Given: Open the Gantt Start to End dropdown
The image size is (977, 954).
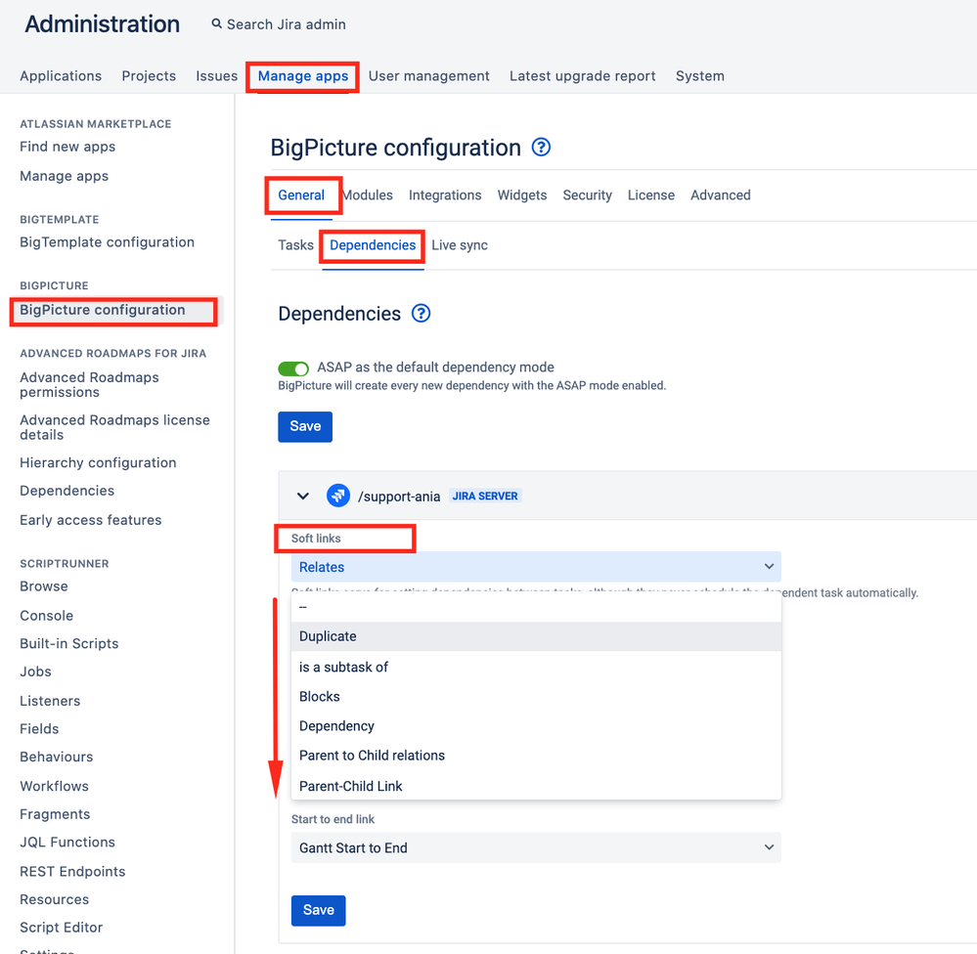Looking at the screenshot, I should coord(536,847).
